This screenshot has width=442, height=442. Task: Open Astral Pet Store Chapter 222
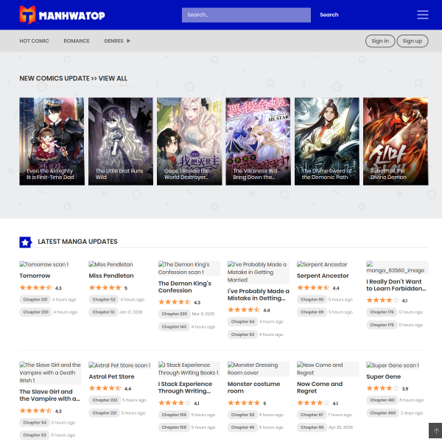click(105, 400)
